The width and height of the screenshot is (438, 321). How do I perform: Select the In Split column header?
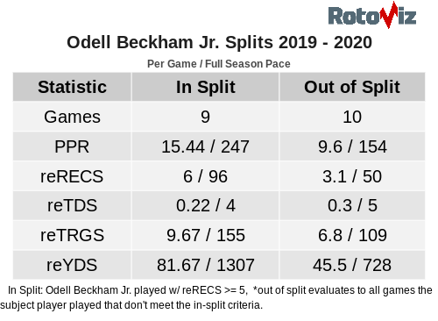(x=206, y=87)
